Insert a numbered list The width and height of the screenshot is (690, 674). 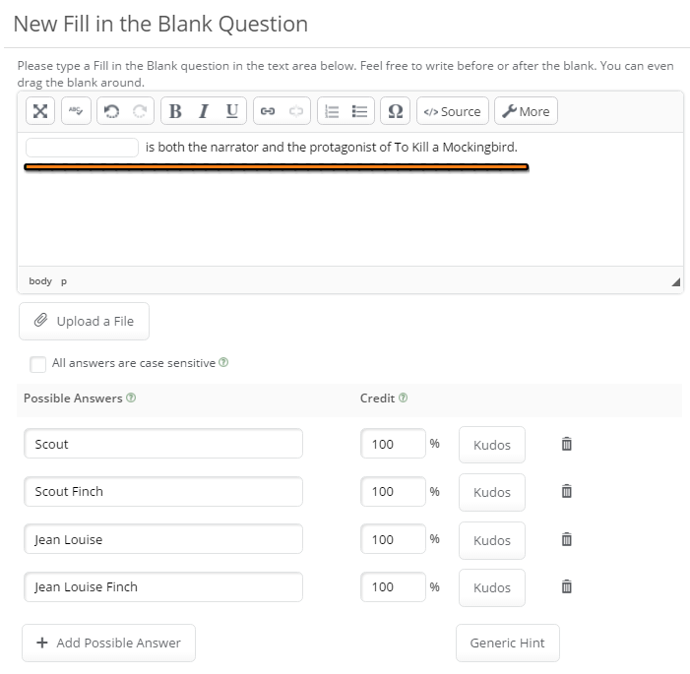tap(333, 111)
